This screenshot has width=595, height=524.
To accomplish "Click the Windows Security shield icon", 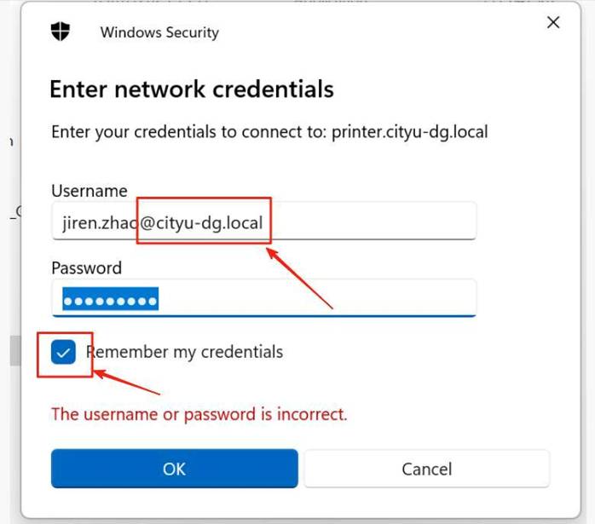I will click(x=61, y=32).
